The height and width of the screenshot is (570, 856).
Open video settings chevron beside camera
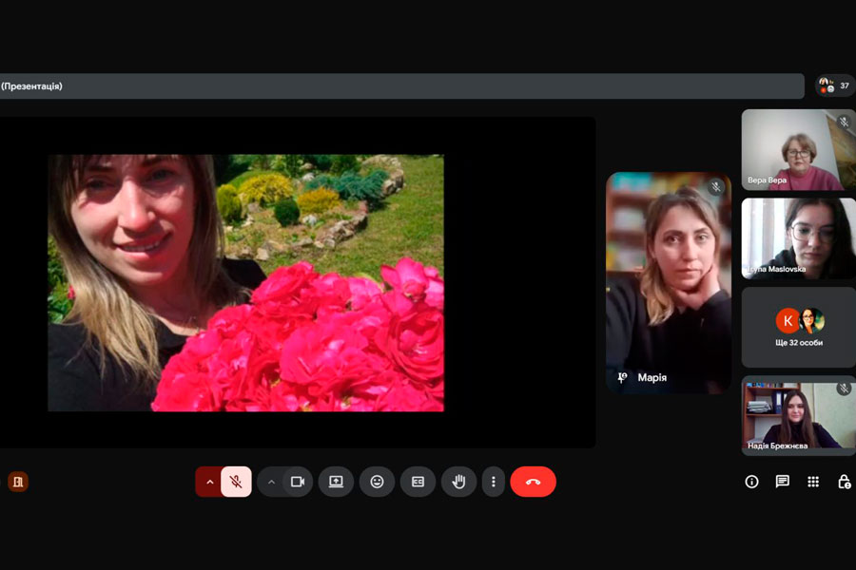tap(271, 482)
